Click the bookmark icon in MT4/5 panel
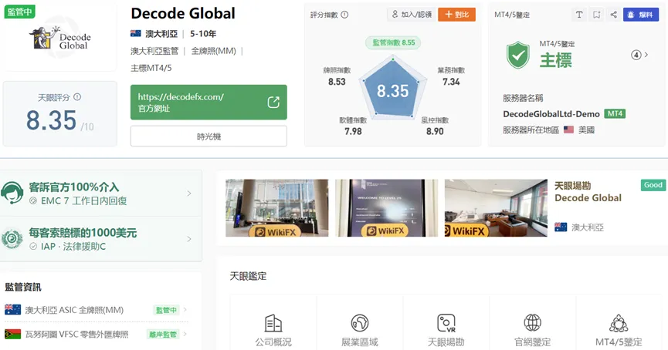Viewport: 668px width, 350px height. (596, 15)
